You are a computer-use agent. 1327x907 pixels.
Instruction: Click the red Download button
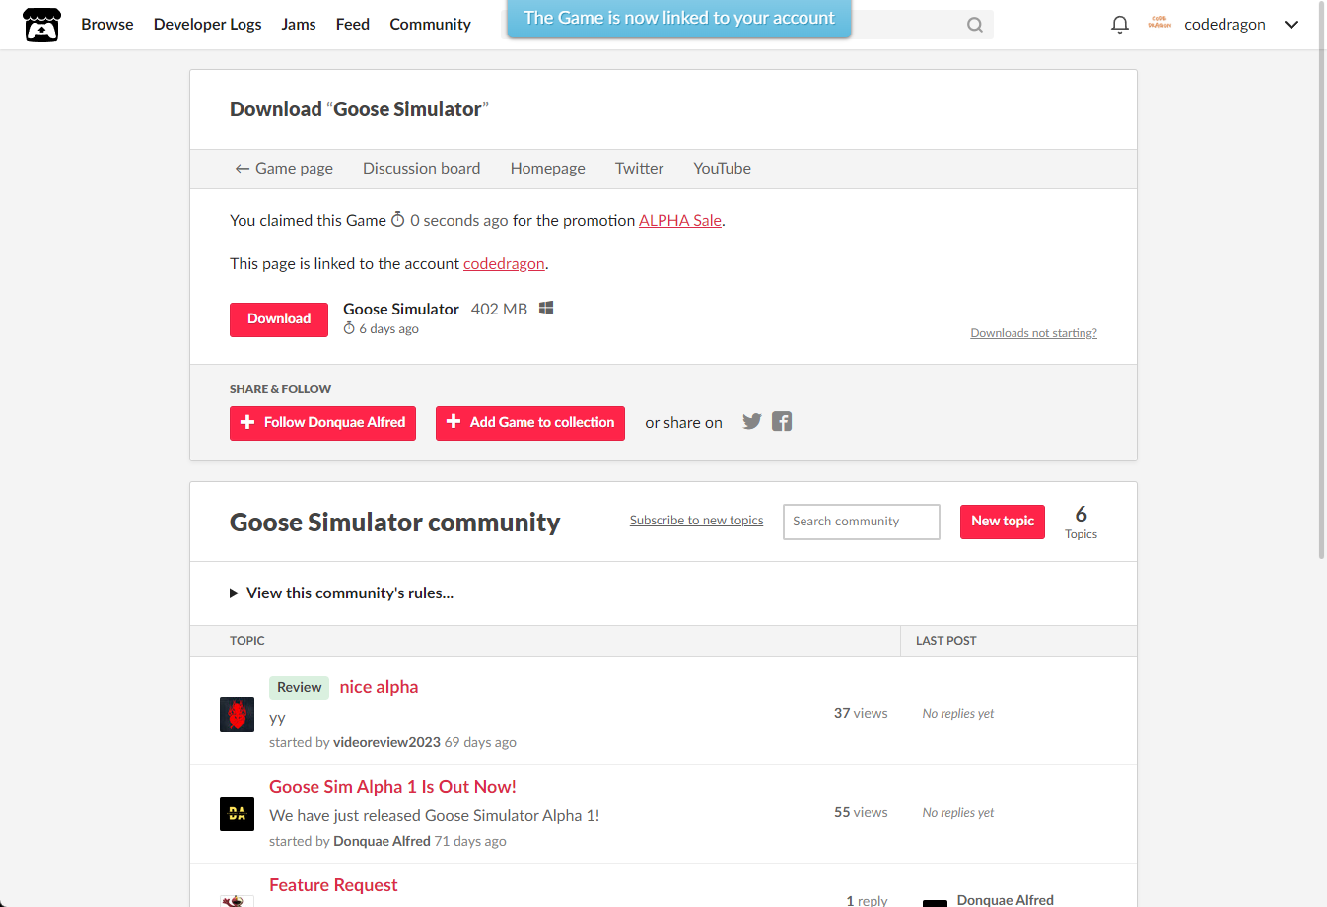(x=279, y=319)
